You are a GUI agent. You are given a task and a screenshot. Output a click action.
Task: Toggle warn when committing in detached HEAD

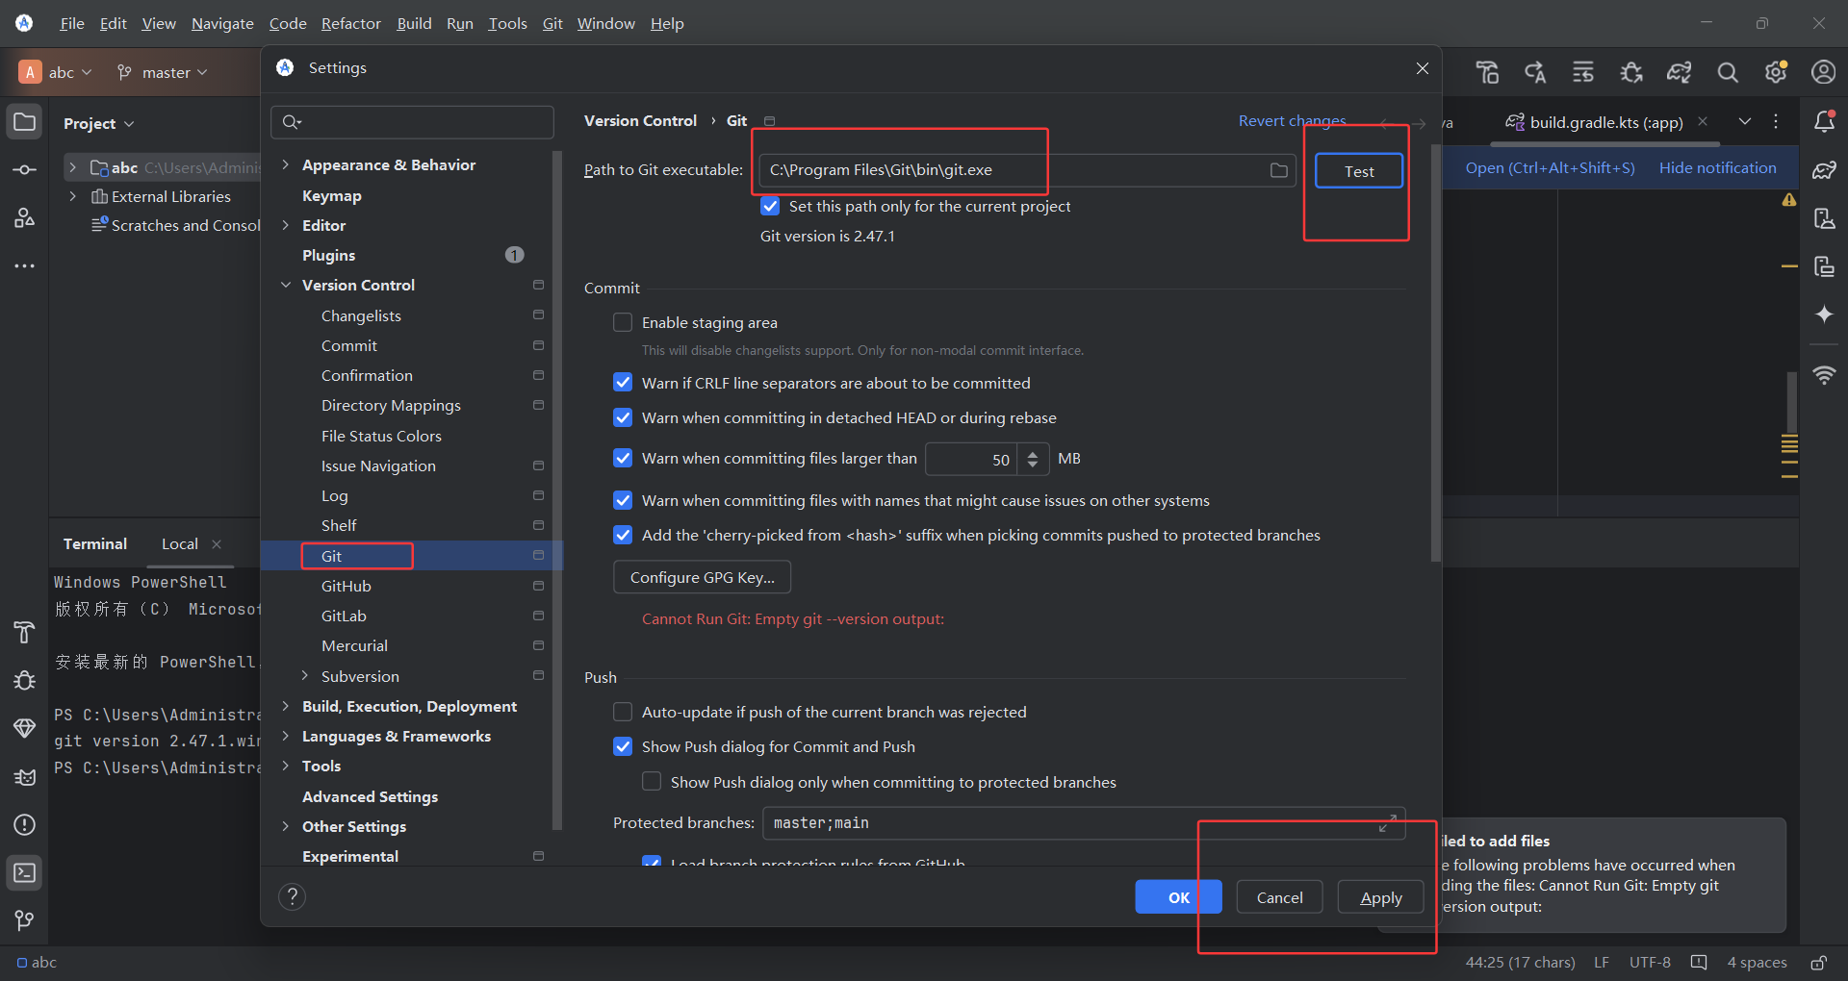click(x=623, y=417)
